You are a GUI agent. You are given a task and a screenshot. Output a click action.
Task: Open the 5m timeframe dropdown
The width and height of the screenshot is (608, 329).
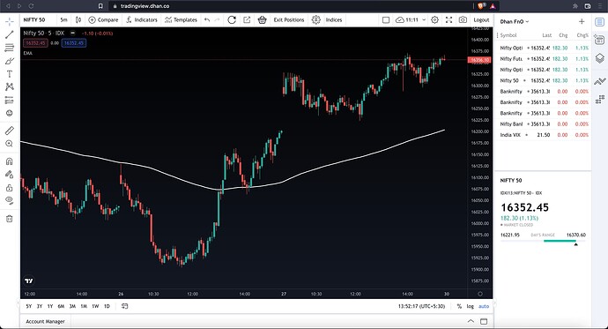pyautogui.click(x=64, y=19)
